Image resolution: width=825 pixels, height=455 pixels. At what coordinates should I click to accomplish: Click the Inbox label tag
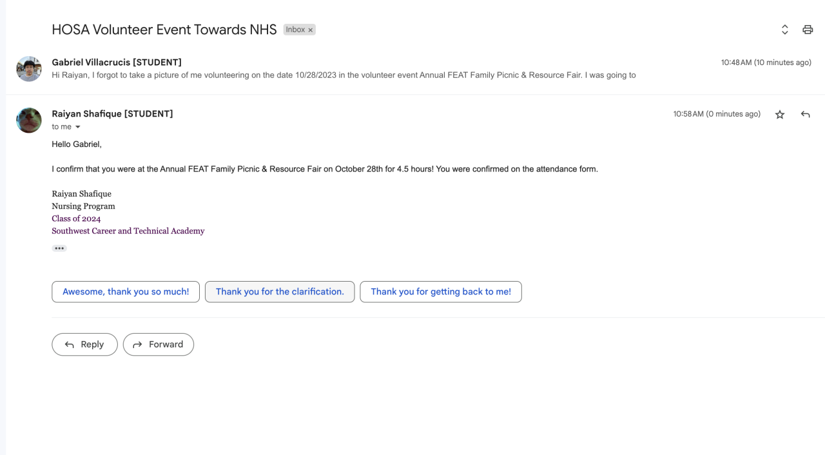(x=295, y=30)
